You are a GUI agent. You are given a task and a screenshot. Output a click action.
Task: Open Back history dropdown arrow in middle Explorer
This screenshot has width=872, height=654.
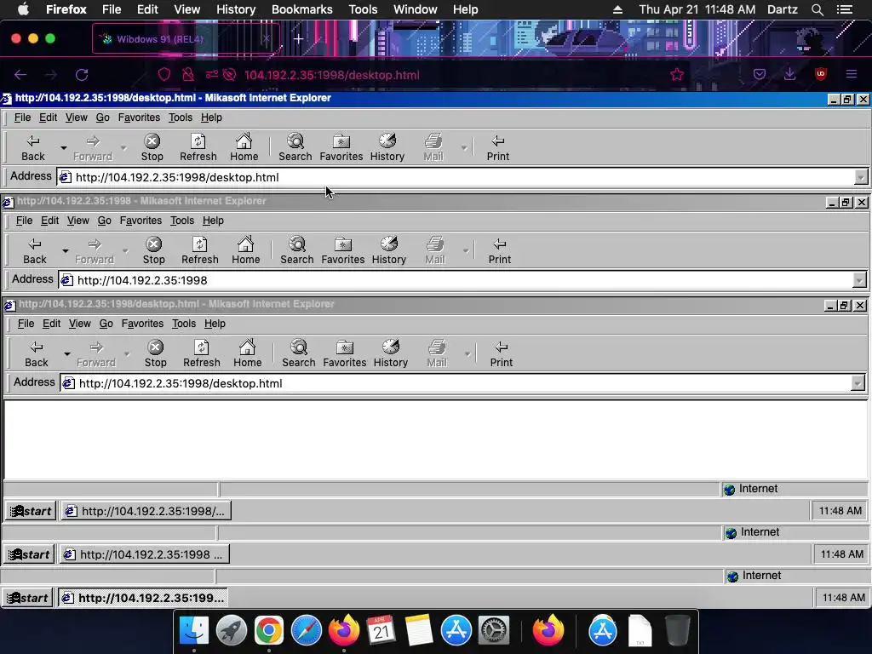[65, 251]
